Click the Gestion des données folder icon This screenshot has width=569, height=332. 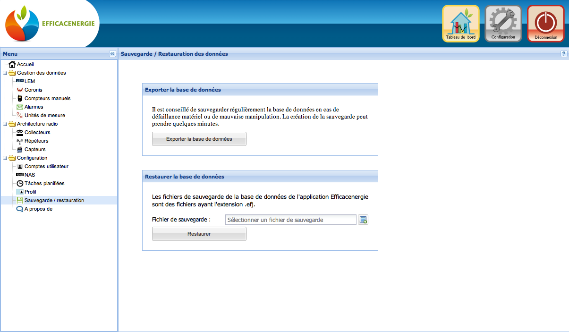[12, 73]
